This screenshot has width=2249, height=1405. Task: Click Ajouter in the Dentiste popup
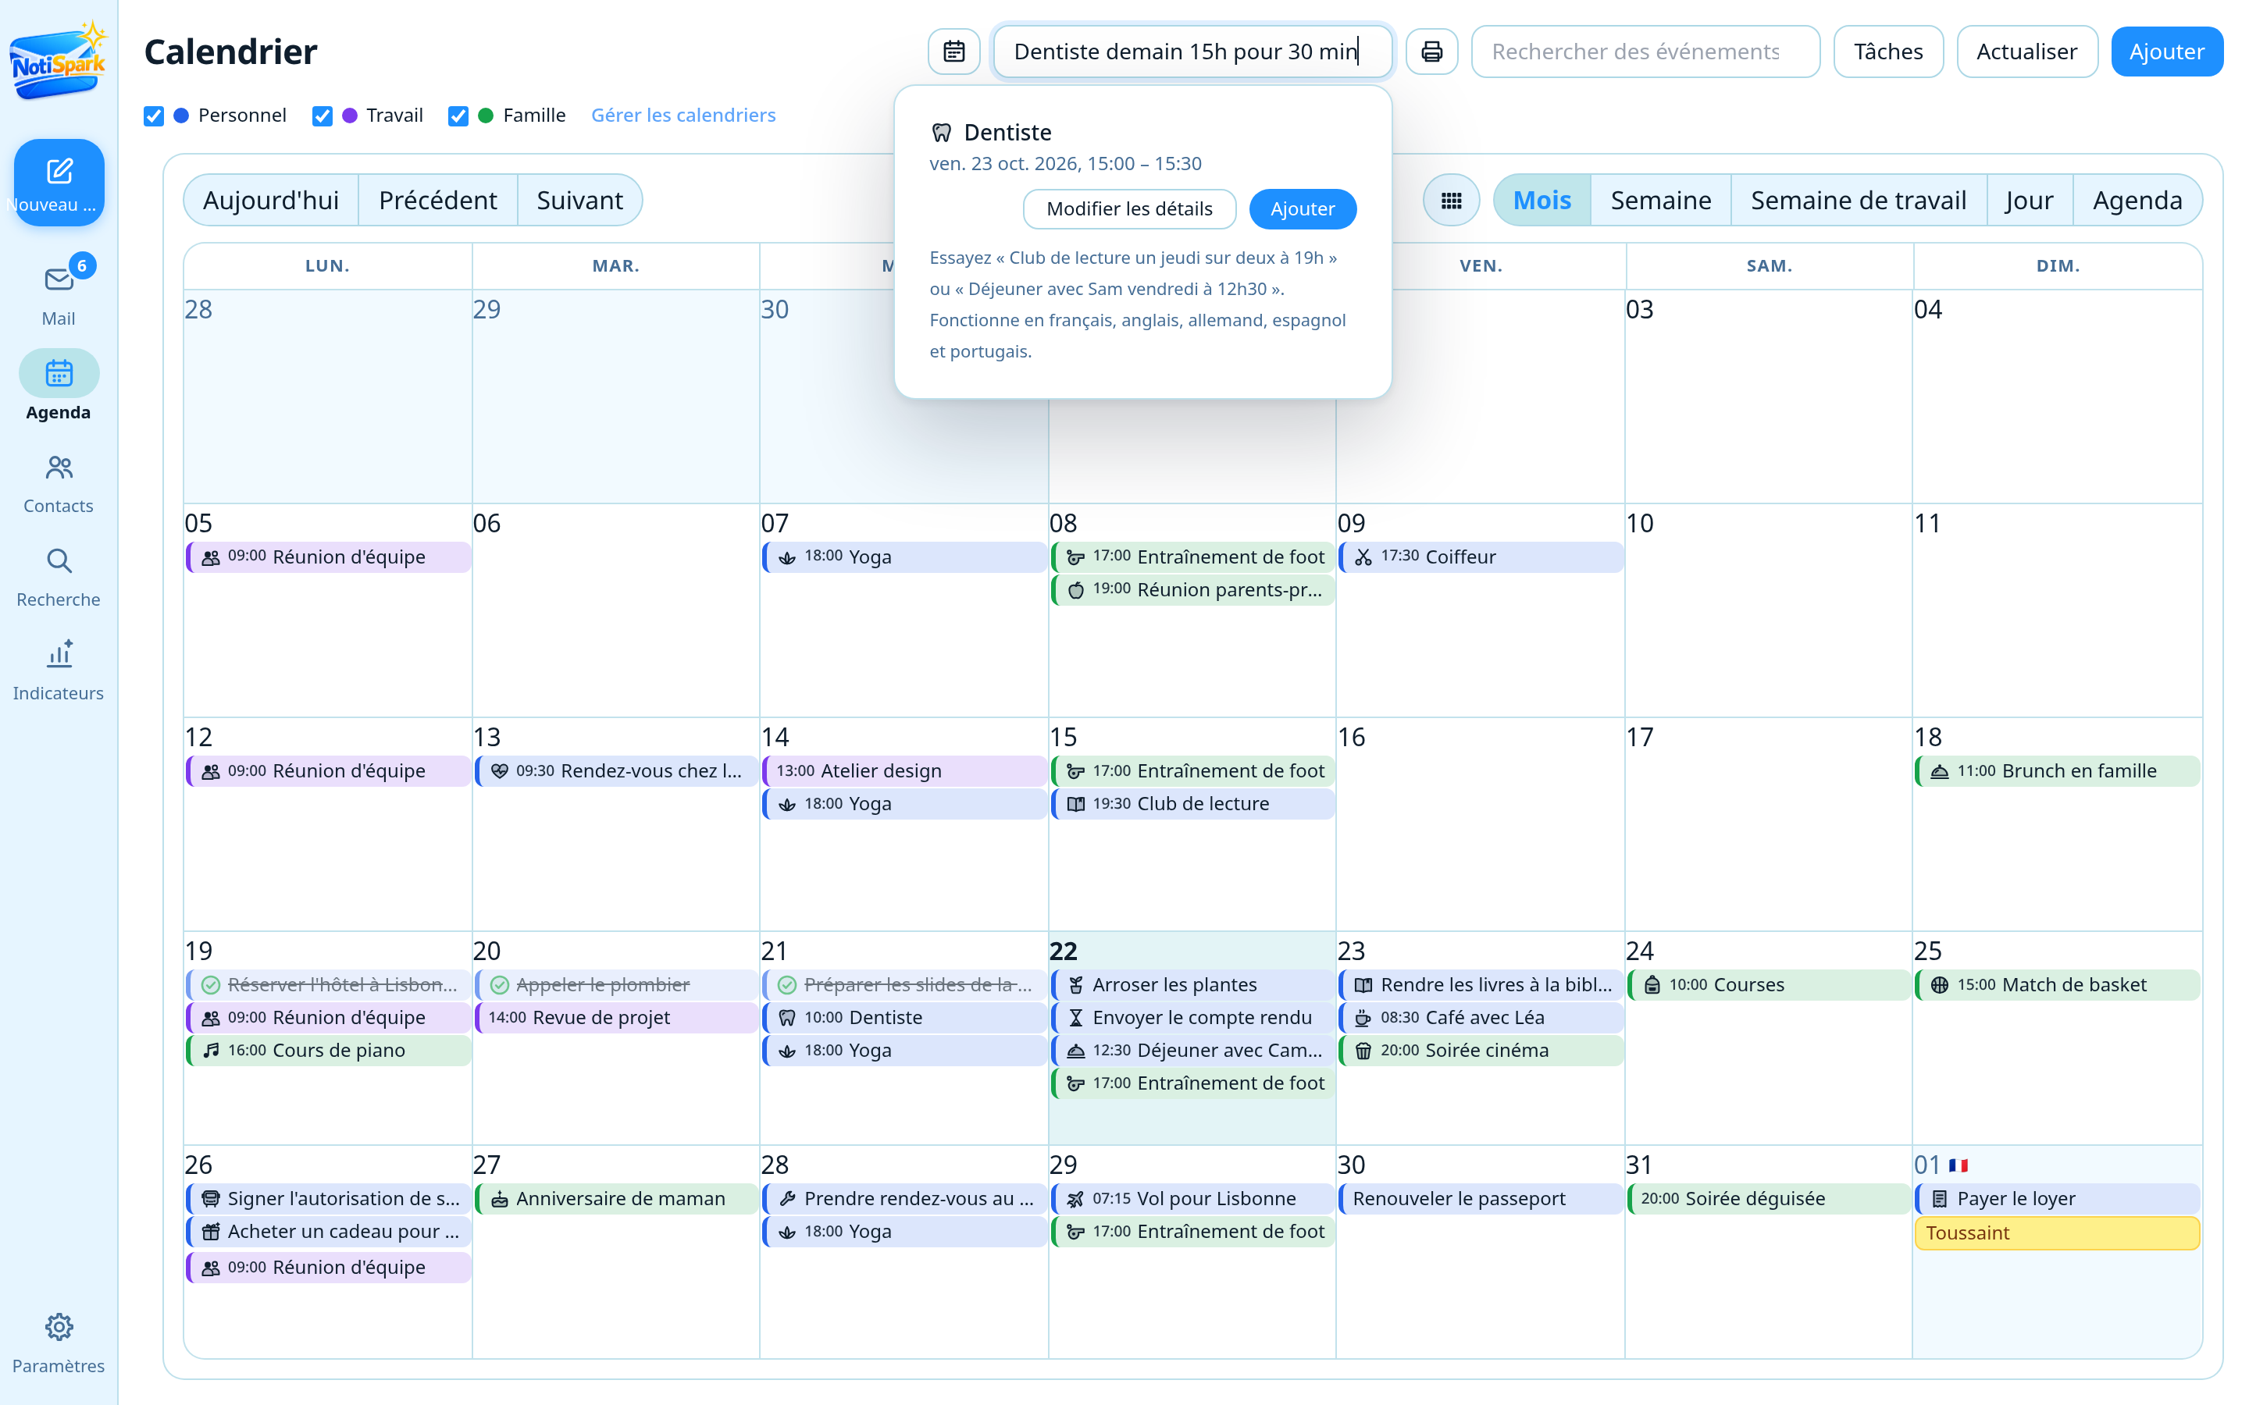click(x=1302, y=209)
